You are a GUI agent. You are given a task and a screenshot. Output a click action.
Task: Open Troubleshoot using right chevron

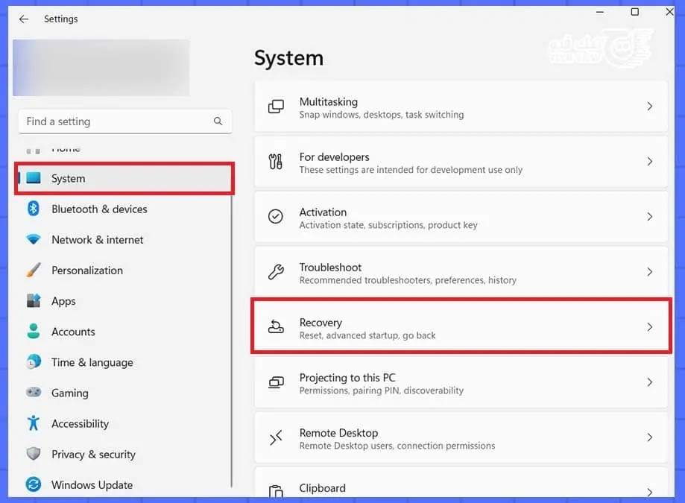(650, 271)
